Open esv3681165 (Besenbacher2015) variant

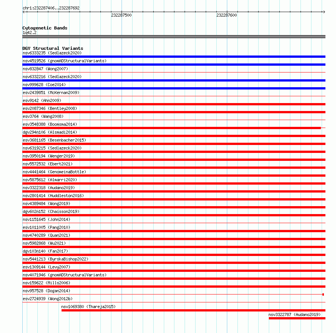click(x=54, y=140)
